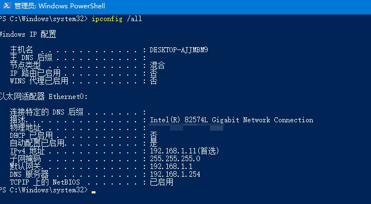Click the WINS 代理已启用 label
This screenshot has width=371, height=204.
pos(39,81)
